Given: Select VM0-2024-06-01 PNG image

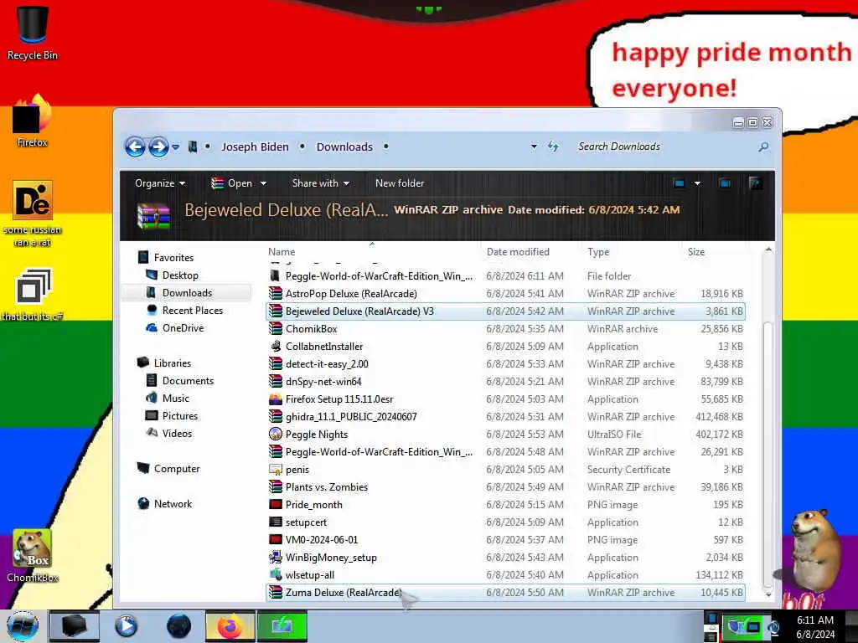Looking at the screenshot, I should (505, 540).
